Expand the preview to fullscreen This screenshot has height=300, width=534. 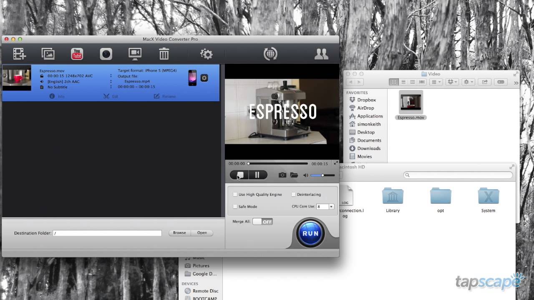point(335,163)
